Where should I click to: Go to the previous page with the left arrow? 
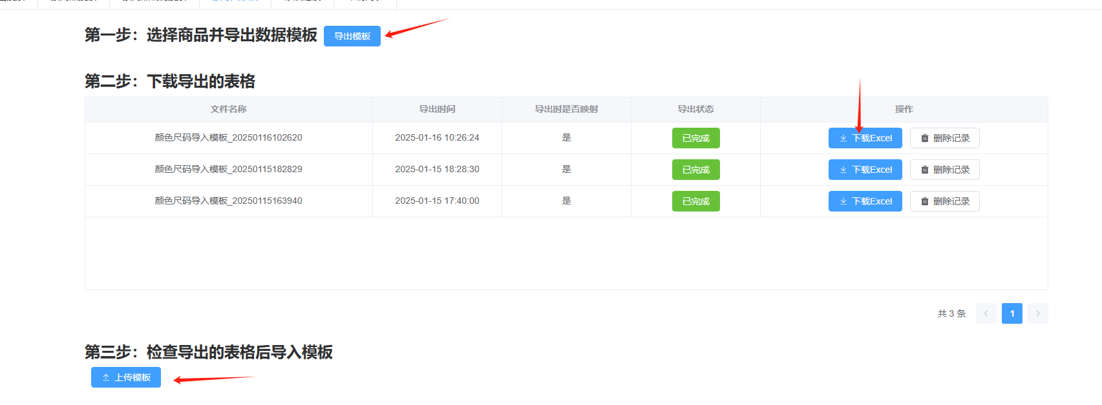986,313
